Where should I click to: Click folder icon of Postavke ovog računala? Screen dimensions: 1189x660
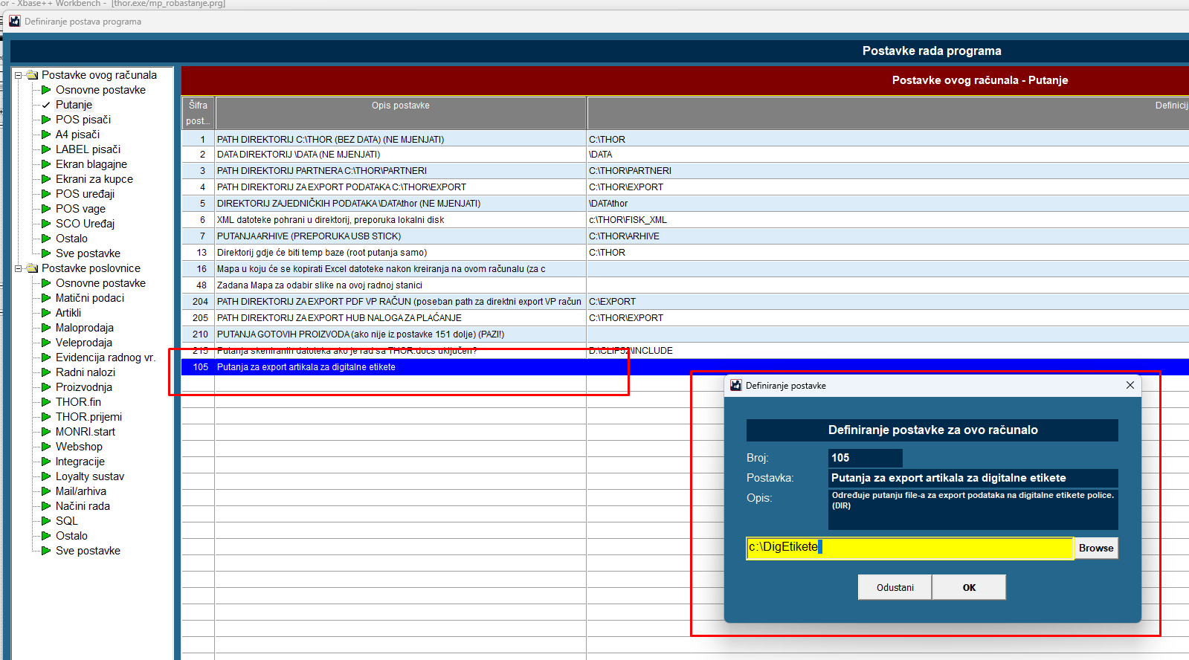tap(32, 75)
